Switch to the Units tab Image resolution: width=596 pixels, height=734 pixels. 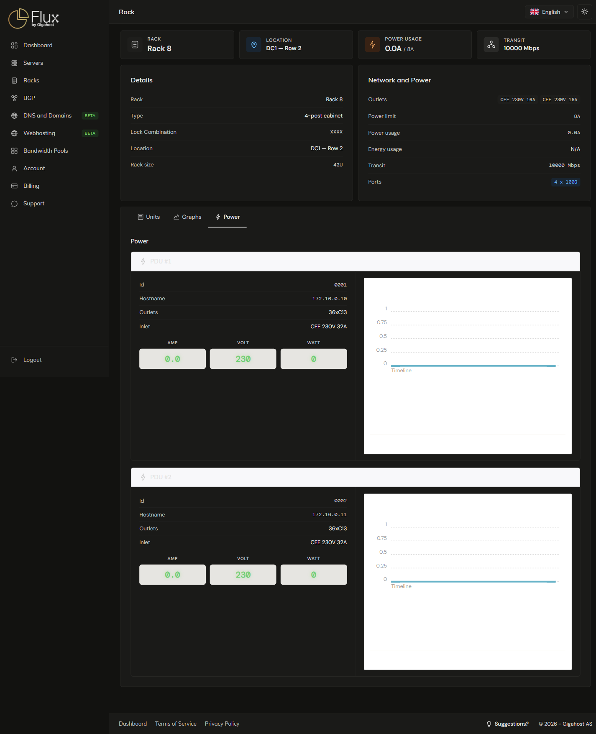pos(149,217)
